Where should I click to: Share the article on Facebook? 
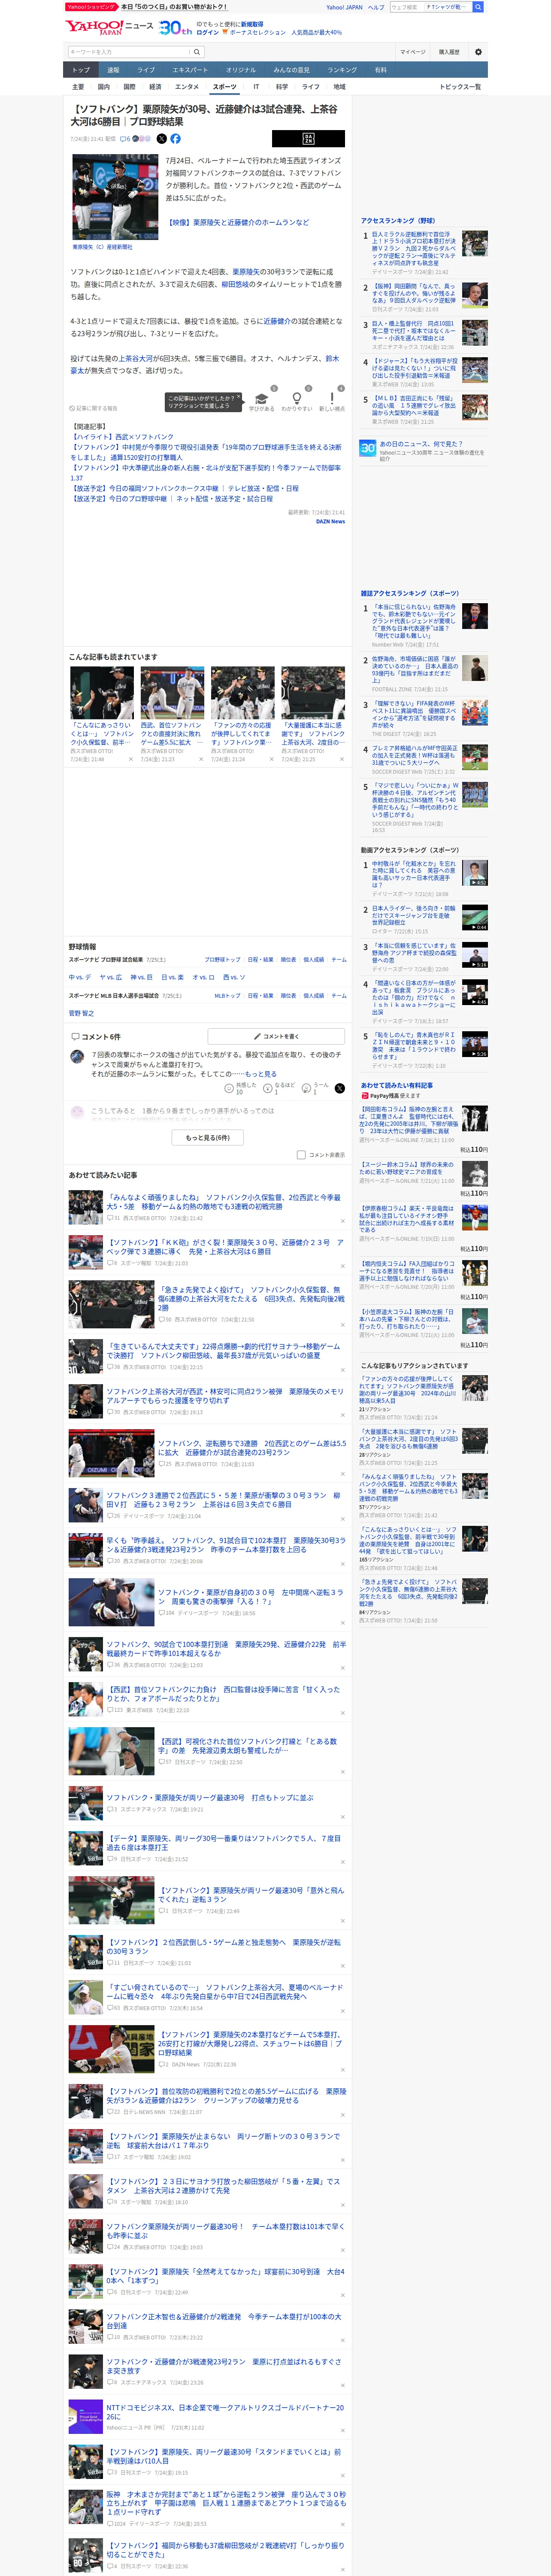click(176, 139)
